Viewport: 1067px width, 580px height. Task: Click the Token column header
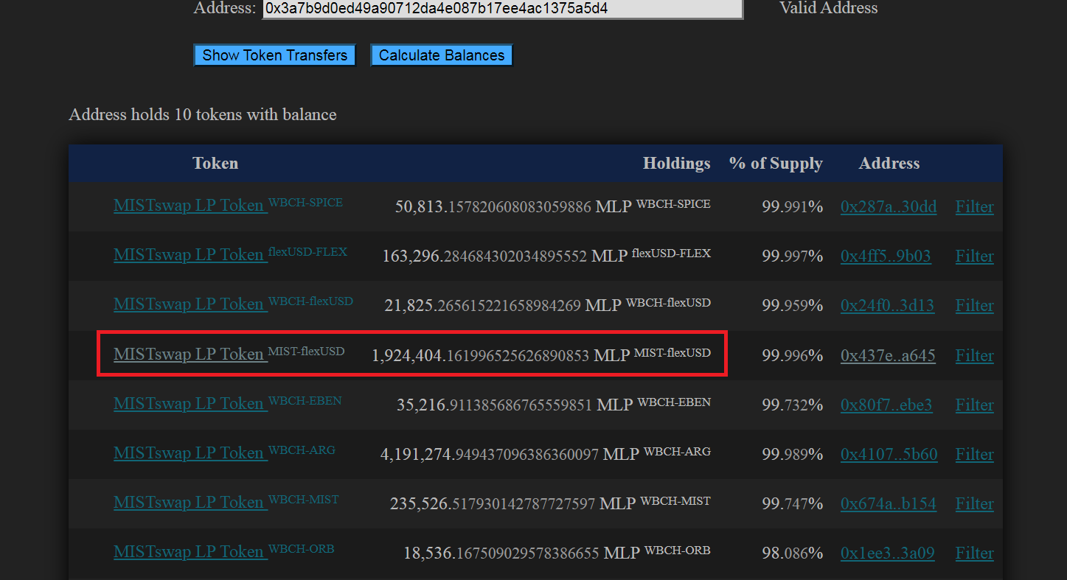point(215,163)
